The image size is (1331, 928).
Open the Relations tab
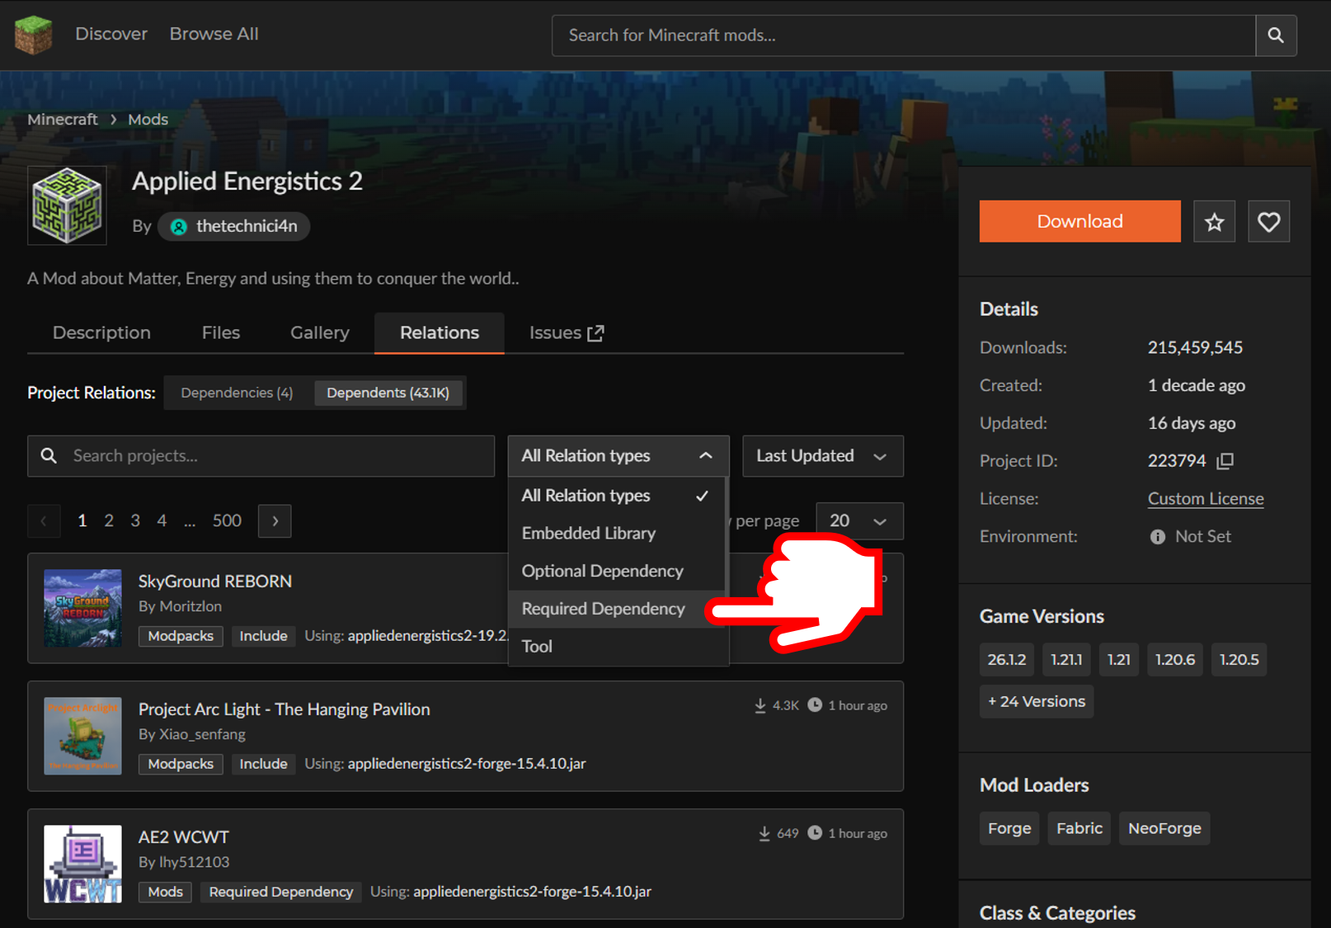[x=440, y=333]
